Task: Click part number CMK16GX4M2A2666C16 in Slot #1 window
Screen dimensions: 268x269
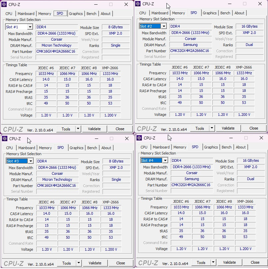Action: pos(57,51)
